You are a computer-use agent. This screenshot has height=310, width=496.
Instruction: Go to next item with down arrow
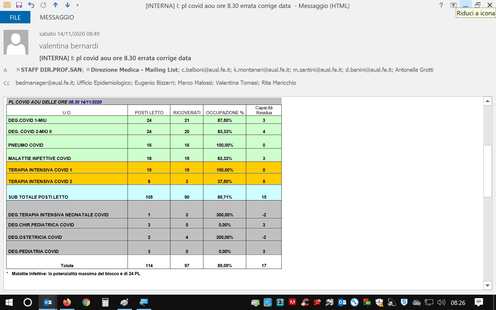pos(68,5)
